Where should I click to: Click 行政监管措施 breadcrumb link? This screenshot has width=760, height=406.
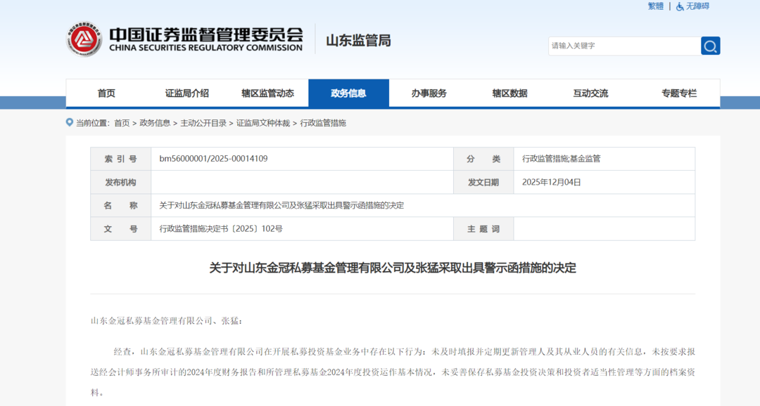[x=323, y=123]
